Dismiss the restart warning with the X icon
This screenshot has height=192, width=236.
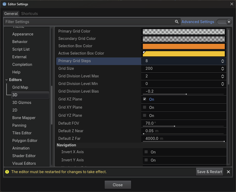tap(228, 172)
